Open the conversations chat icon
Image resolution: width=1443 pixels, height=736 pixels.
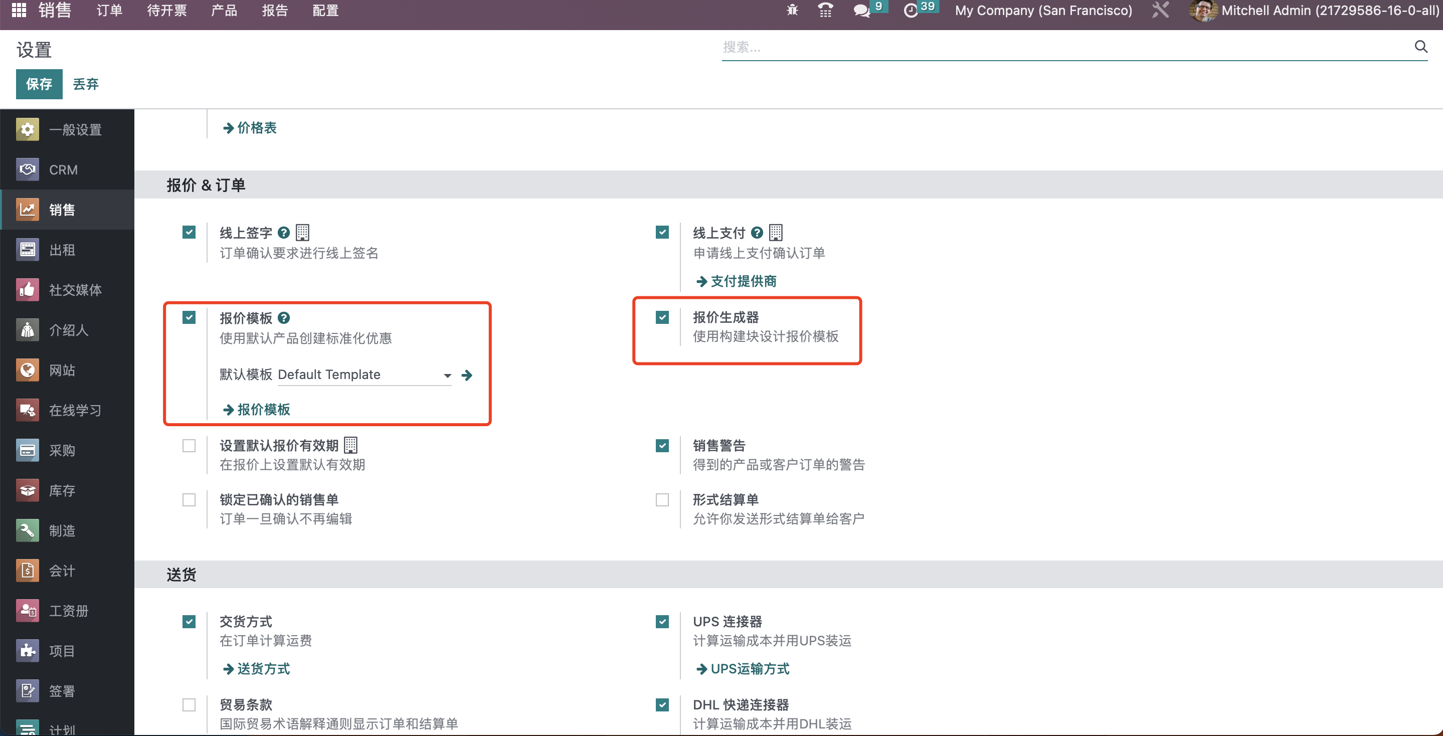click(x=861, y=11)
